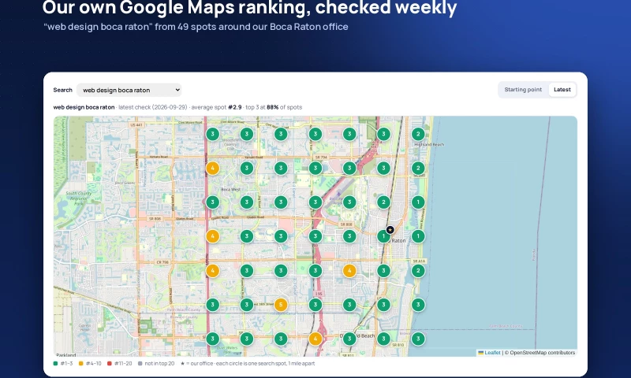Select the 3 marker beside the airport symbol
Image resolution: width=631 pixels, height=378 pixels.
(x=349, y=202)
